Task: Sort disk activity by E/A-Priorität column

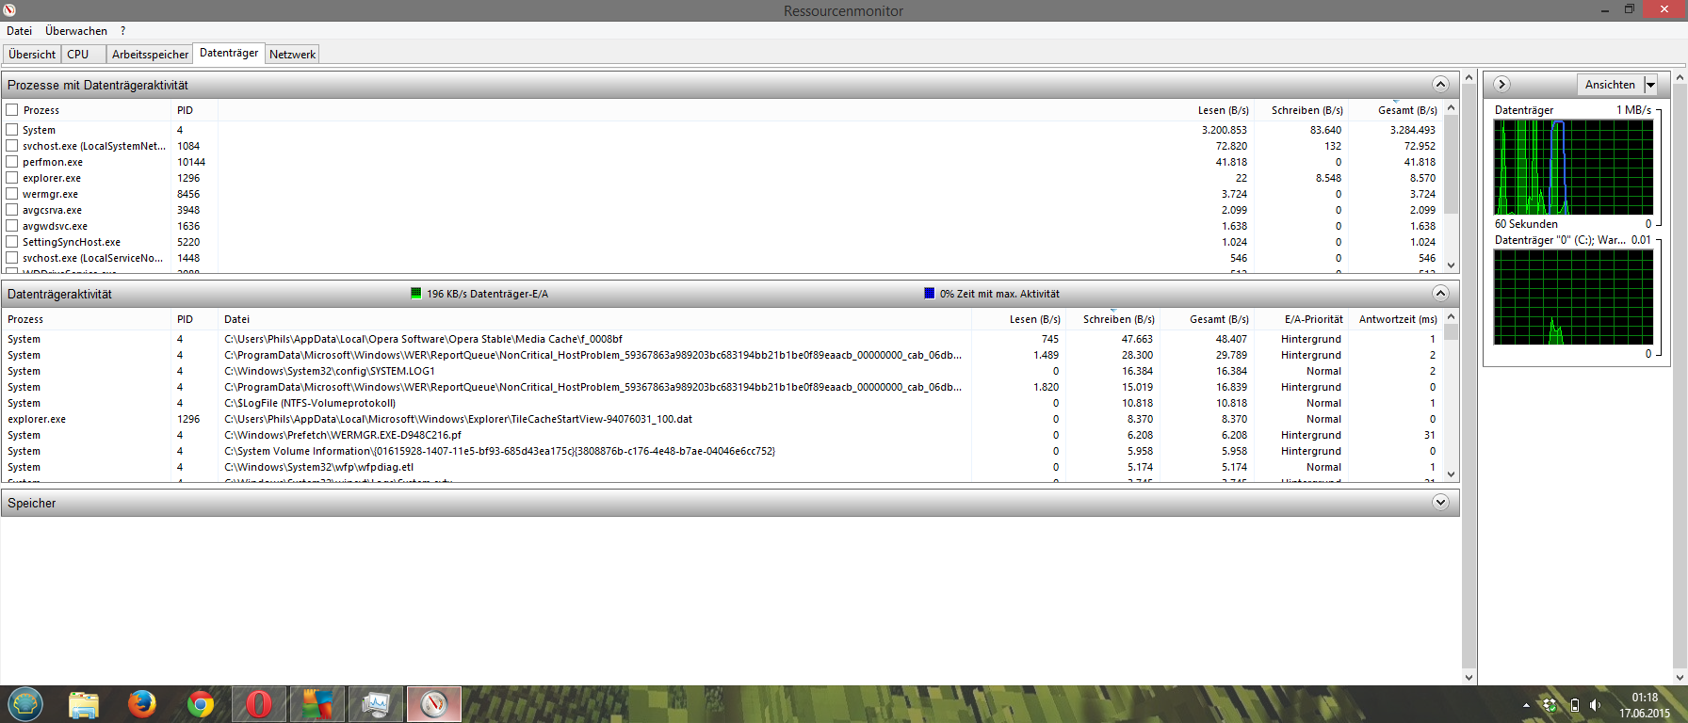Action: [x=1302, y=319]
